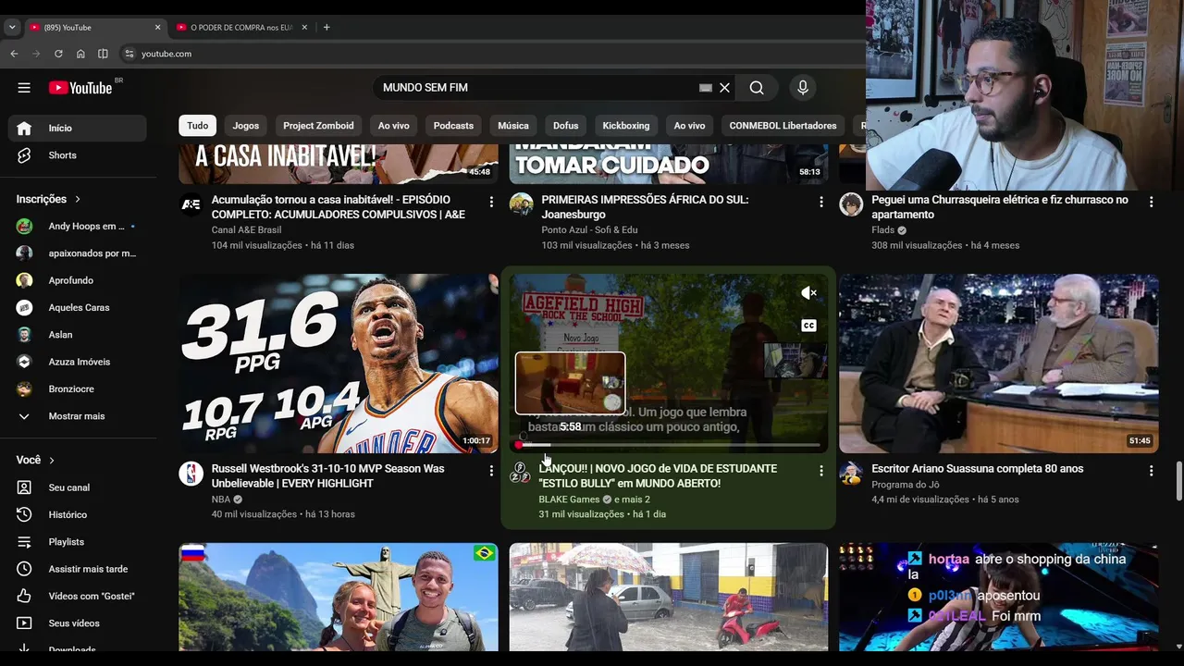Select the Project Zomboid filter chip

coord(318,126)
